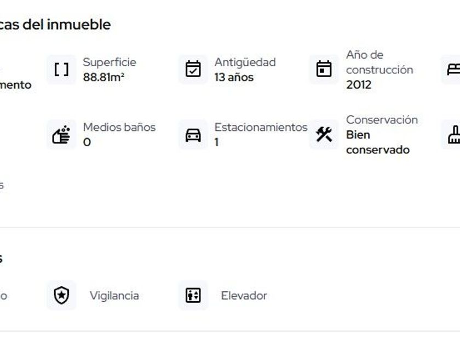This screenshot has height=345, width=460.
Task: Select the Antigüedad label
Action: pos(245,62)
